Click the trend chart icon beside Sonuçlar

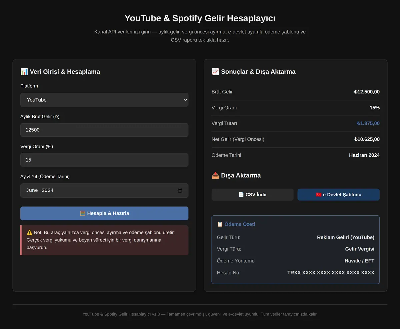215,71
